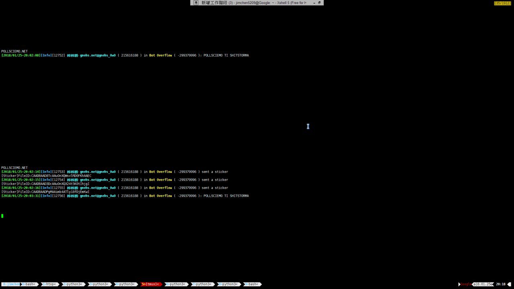Screen dimensions: 514x289
Task: Go to tmux window 3 python3
Action: tap(99, 284)
